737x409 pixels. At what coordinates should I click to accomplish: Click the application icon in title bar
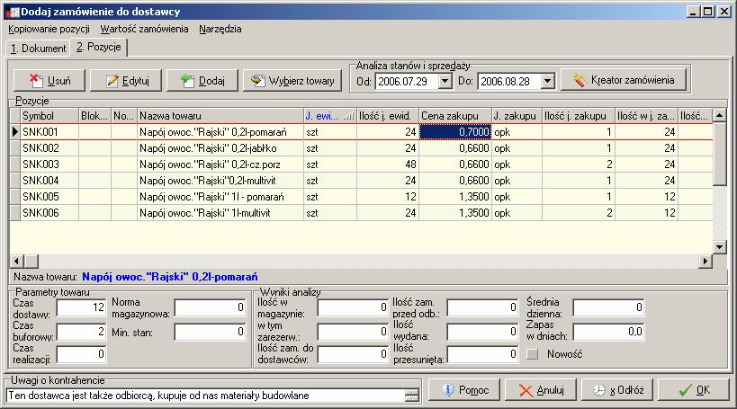(x=13, y=12)
